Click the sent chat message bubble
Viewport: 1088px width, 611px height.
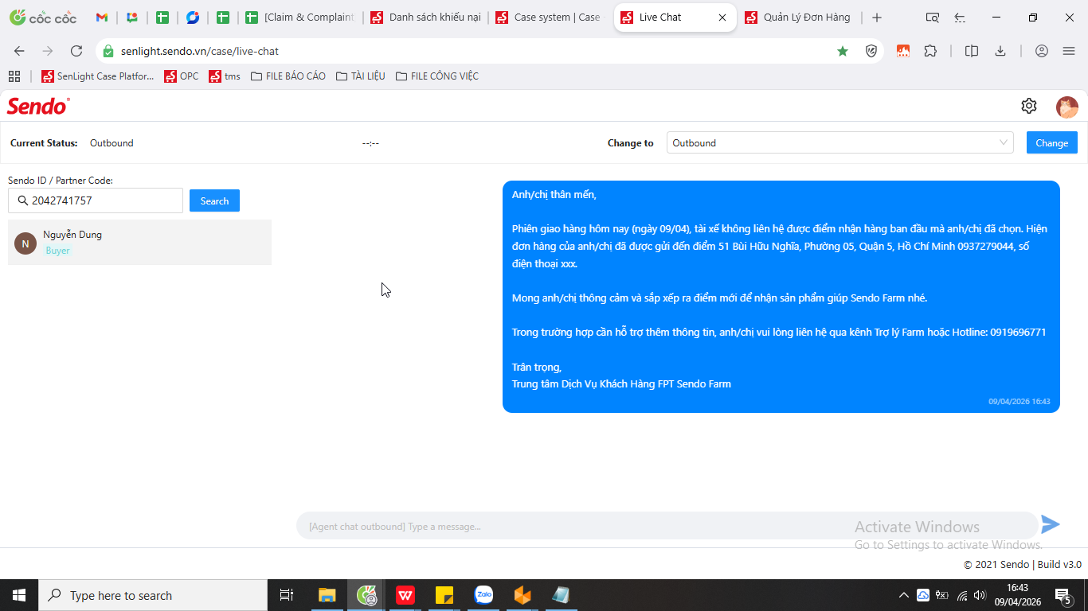pos(781,297)
